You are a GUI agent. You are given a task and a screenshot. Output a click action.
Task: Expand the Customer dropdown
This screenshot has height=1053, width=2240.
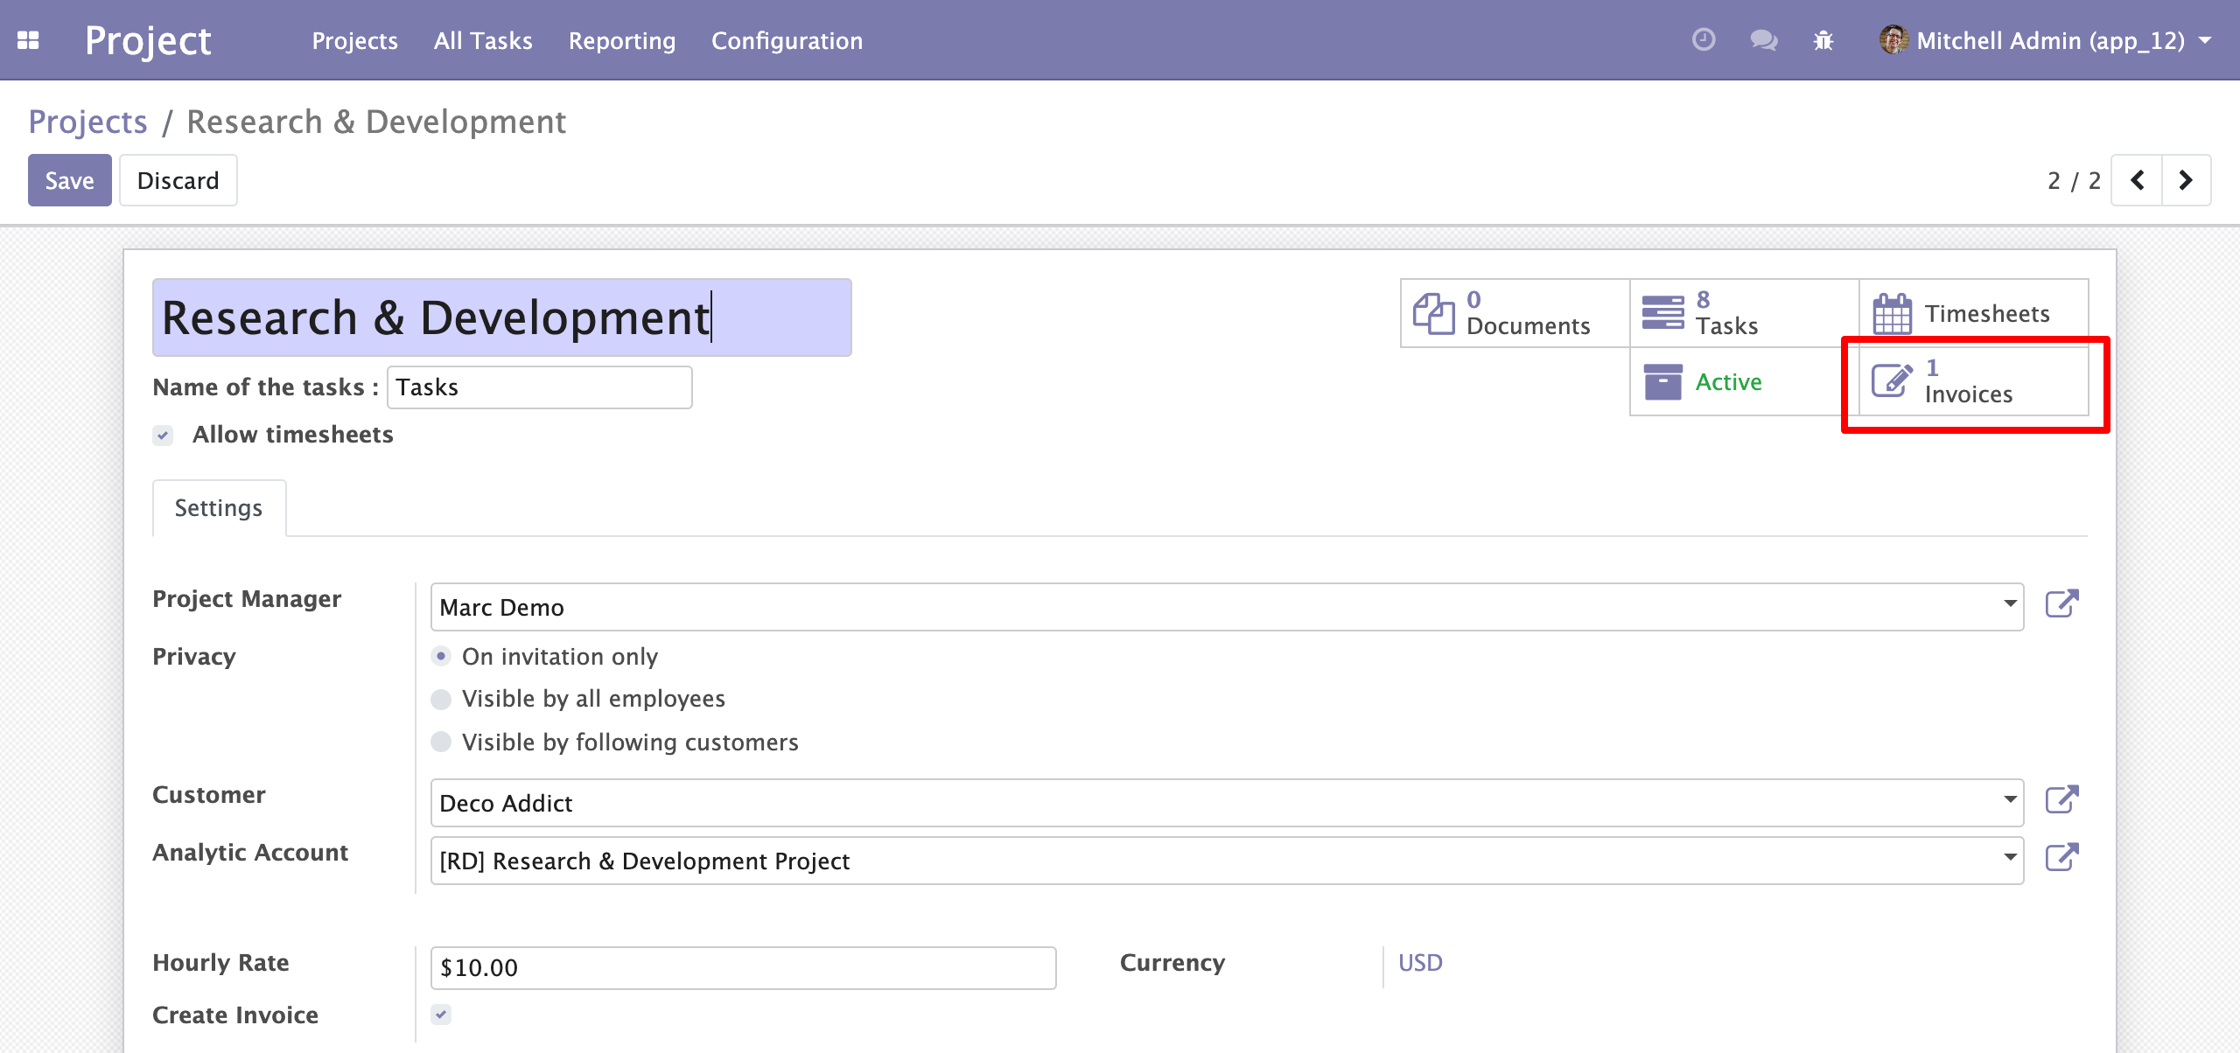click(x=2010, y=800)
